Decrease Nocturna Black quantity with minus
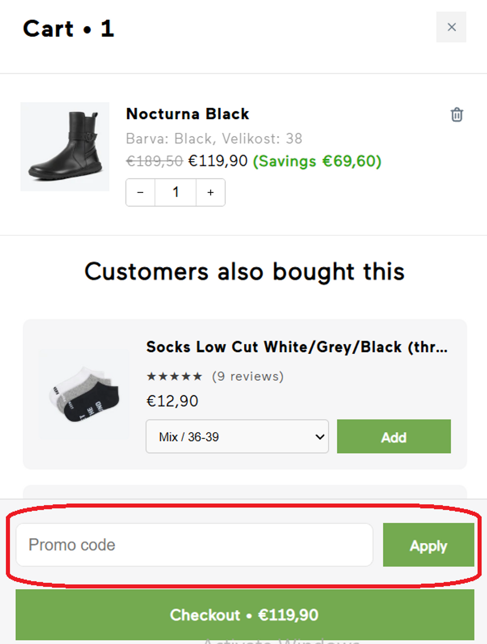 tap(141, 192)
